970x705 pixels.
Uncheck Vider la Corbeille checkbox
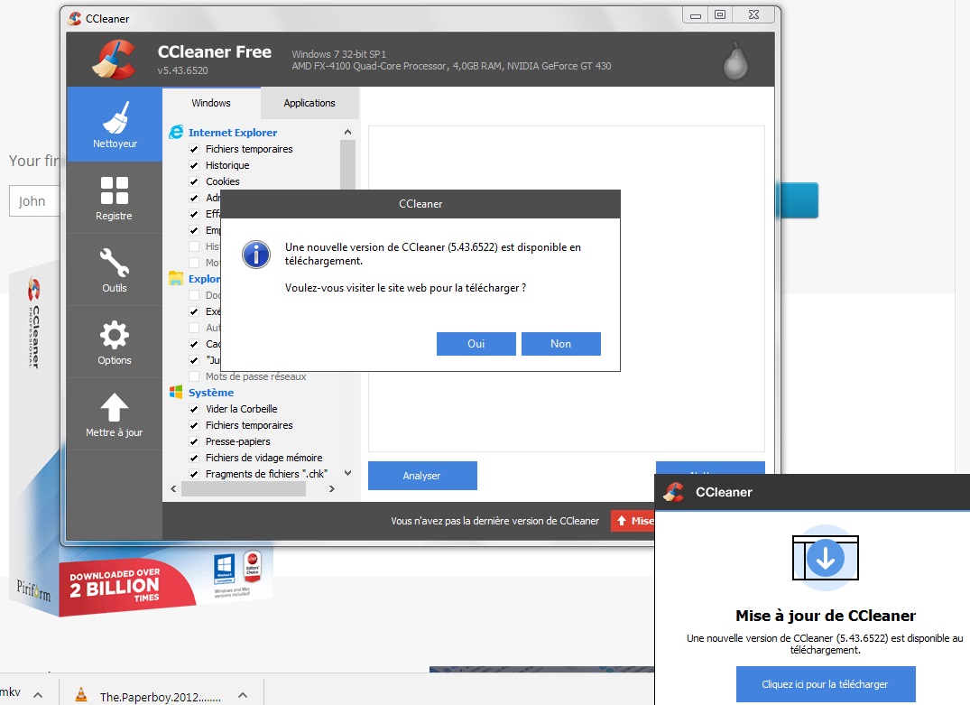coord(194,409)
